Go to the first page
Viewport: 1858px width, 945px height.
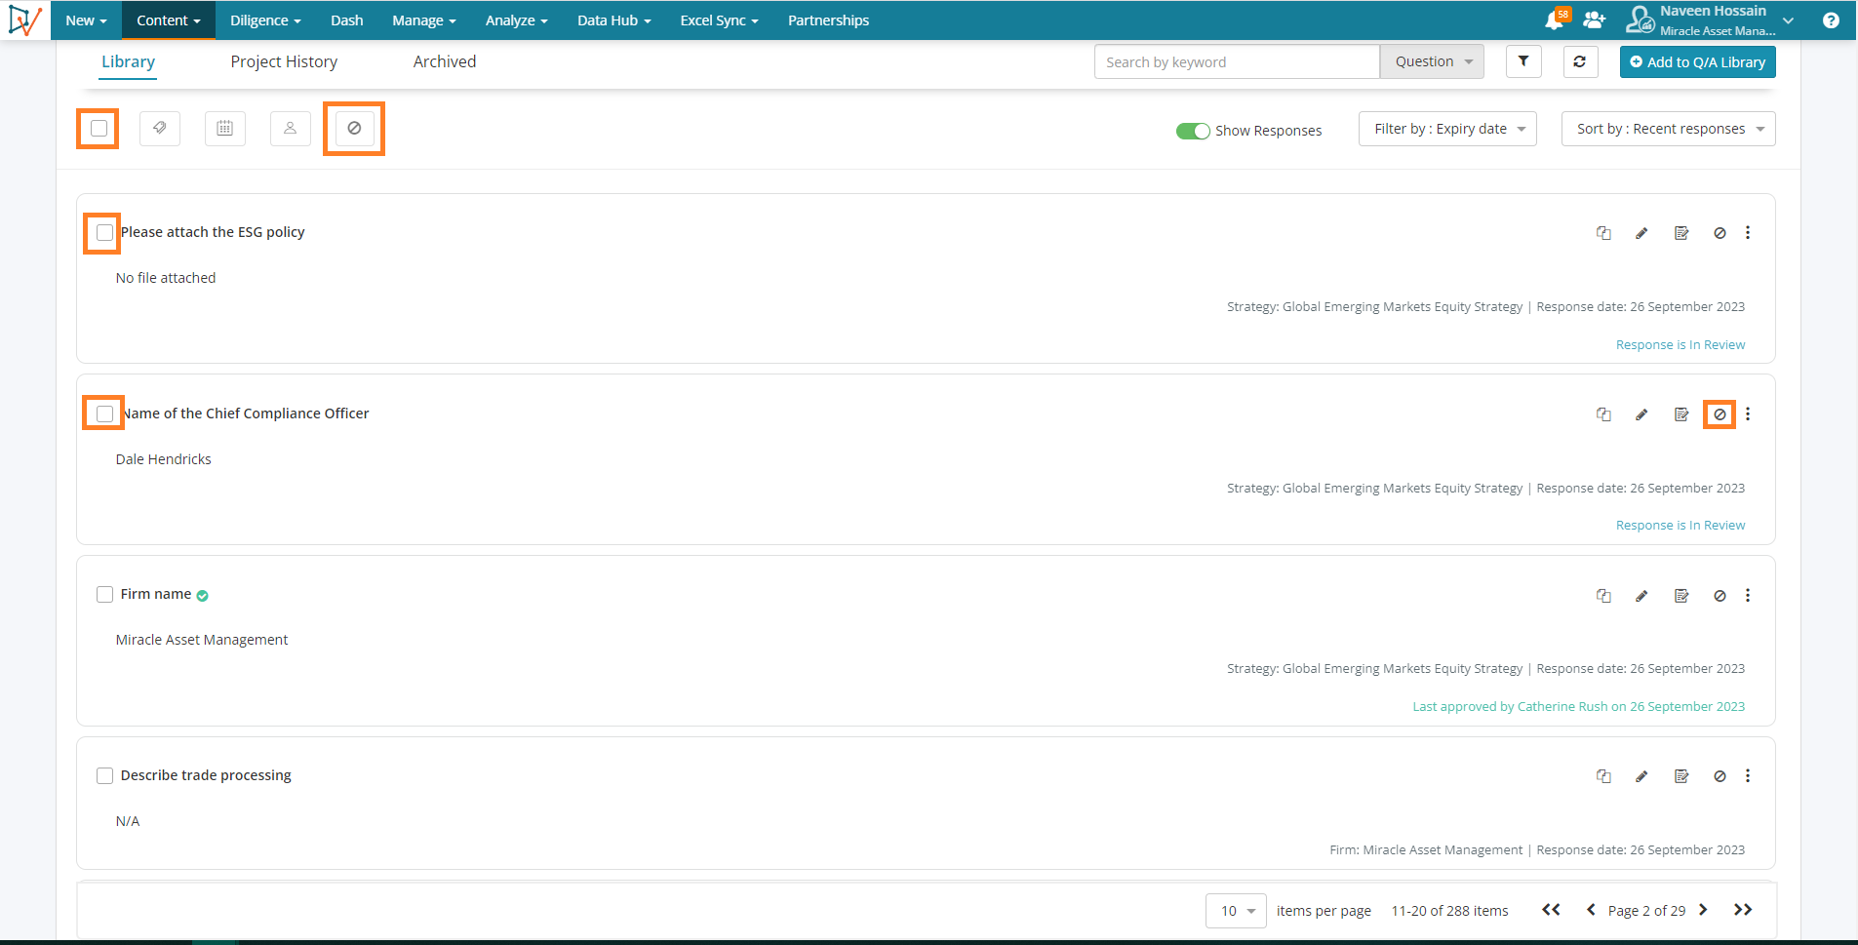(1551, 910)
